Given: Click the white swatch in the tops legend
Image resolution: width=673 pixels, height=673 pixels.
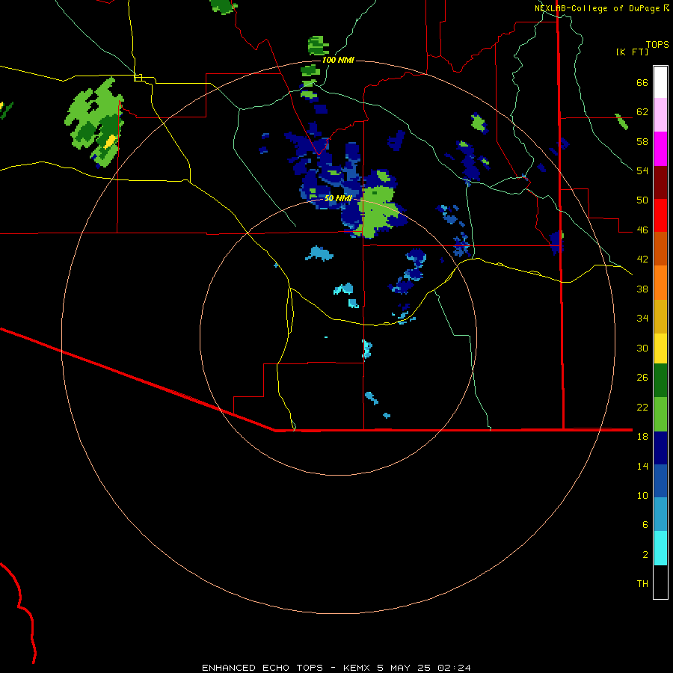Looking at the screenshot, I should point(660,82).
